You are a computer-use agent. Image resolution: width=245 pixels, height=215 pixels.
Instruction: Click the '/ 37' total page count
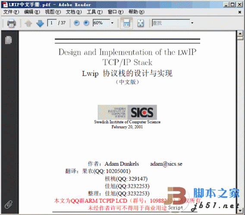[62, 23]
